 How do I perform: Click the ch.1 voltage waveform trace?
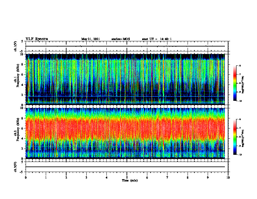point(125,46)
